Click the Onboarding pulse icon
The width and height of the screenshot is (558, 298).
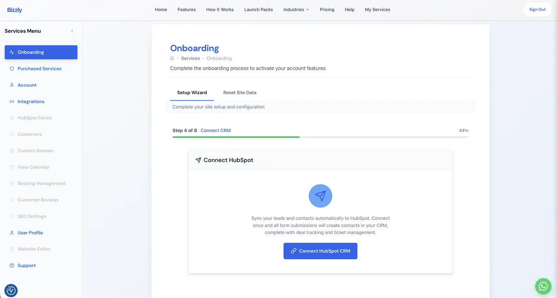coord(12,52)
